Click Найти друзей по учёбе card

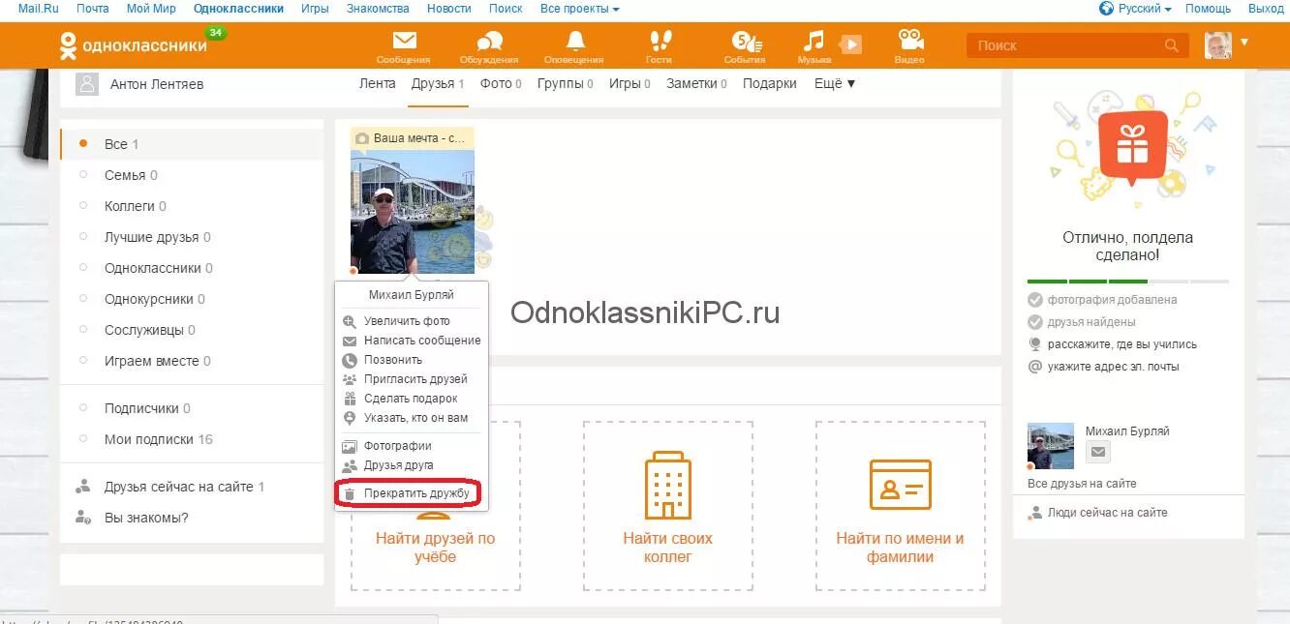tap(436, 506)
